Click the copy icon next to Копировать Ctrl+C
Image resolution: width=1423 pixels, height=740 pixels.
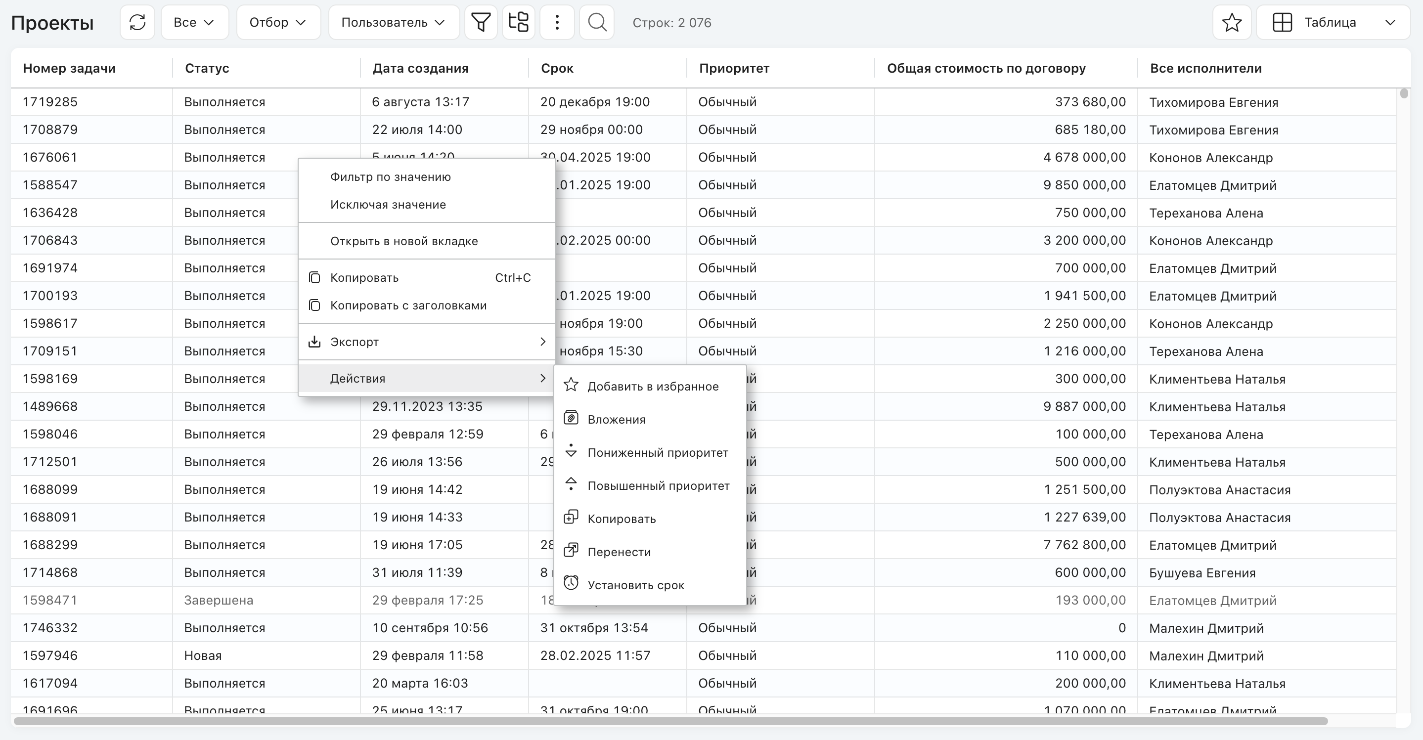[x=314, y=277]
